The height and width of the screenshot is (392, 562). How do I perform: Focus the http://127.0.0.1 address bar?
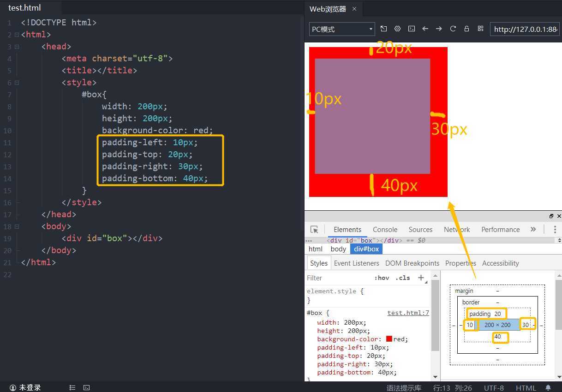tap(525, 29)
